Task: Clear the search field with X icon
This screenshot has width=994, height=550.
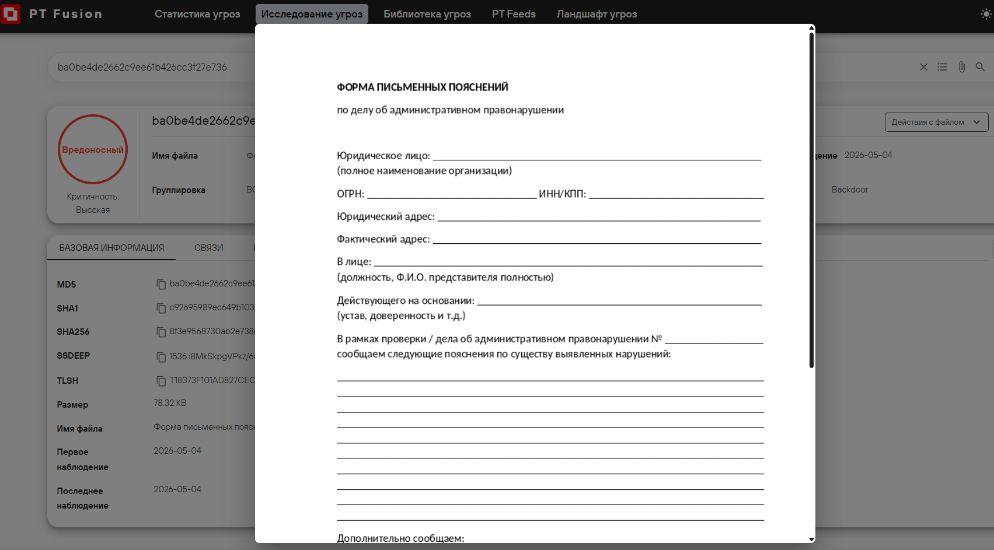Action: [923, 67]
